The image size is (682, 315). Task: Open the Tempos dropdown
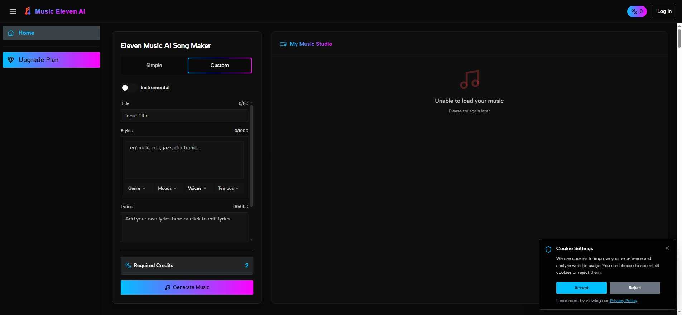228,188
